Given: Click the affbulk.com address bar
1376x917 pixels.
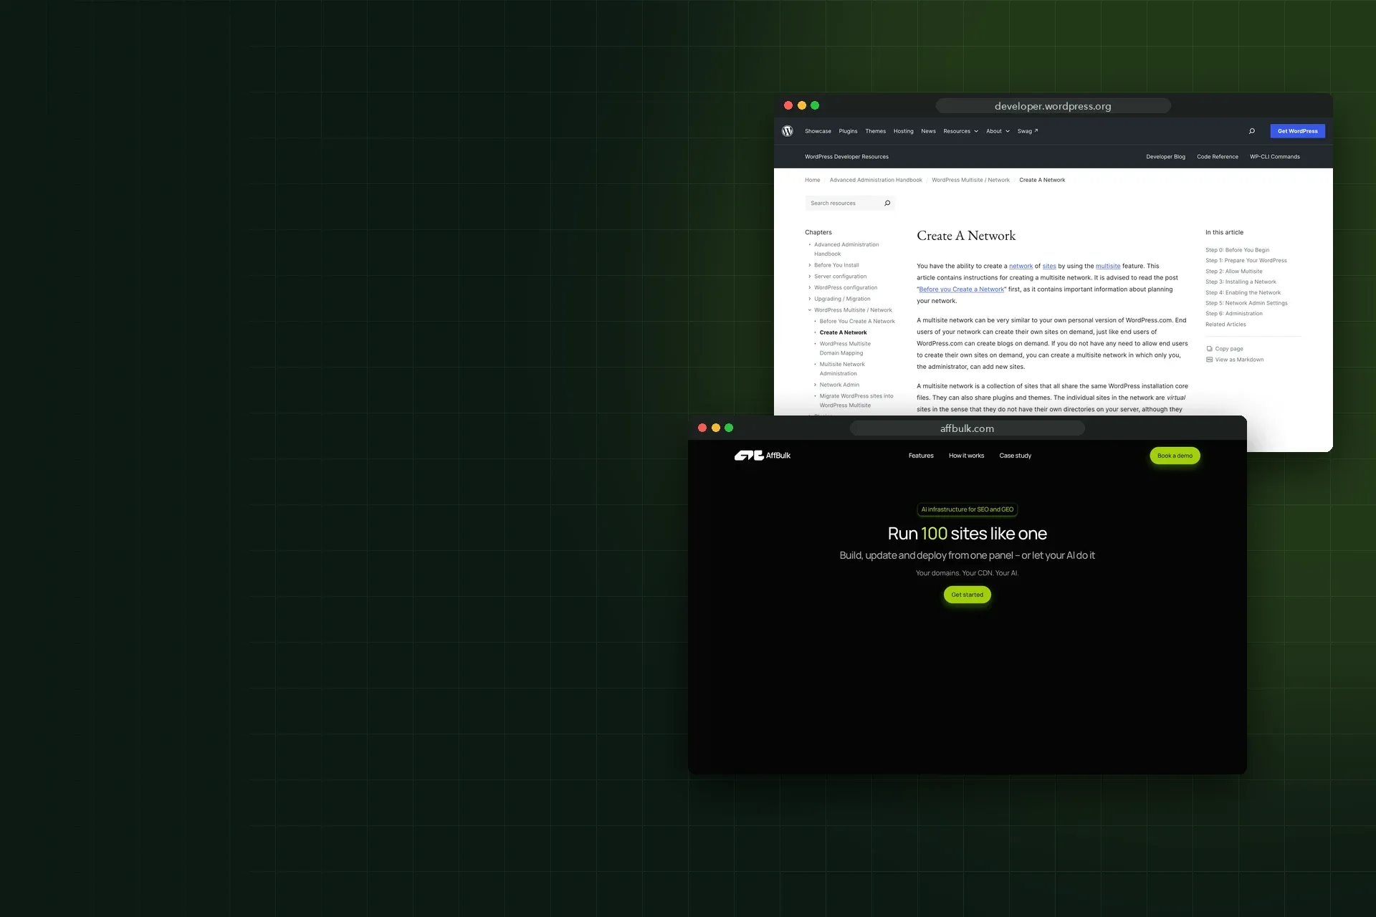Looking at the screenshot, I should (967, 428).
